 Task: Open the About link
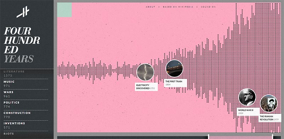coord(151,7)
